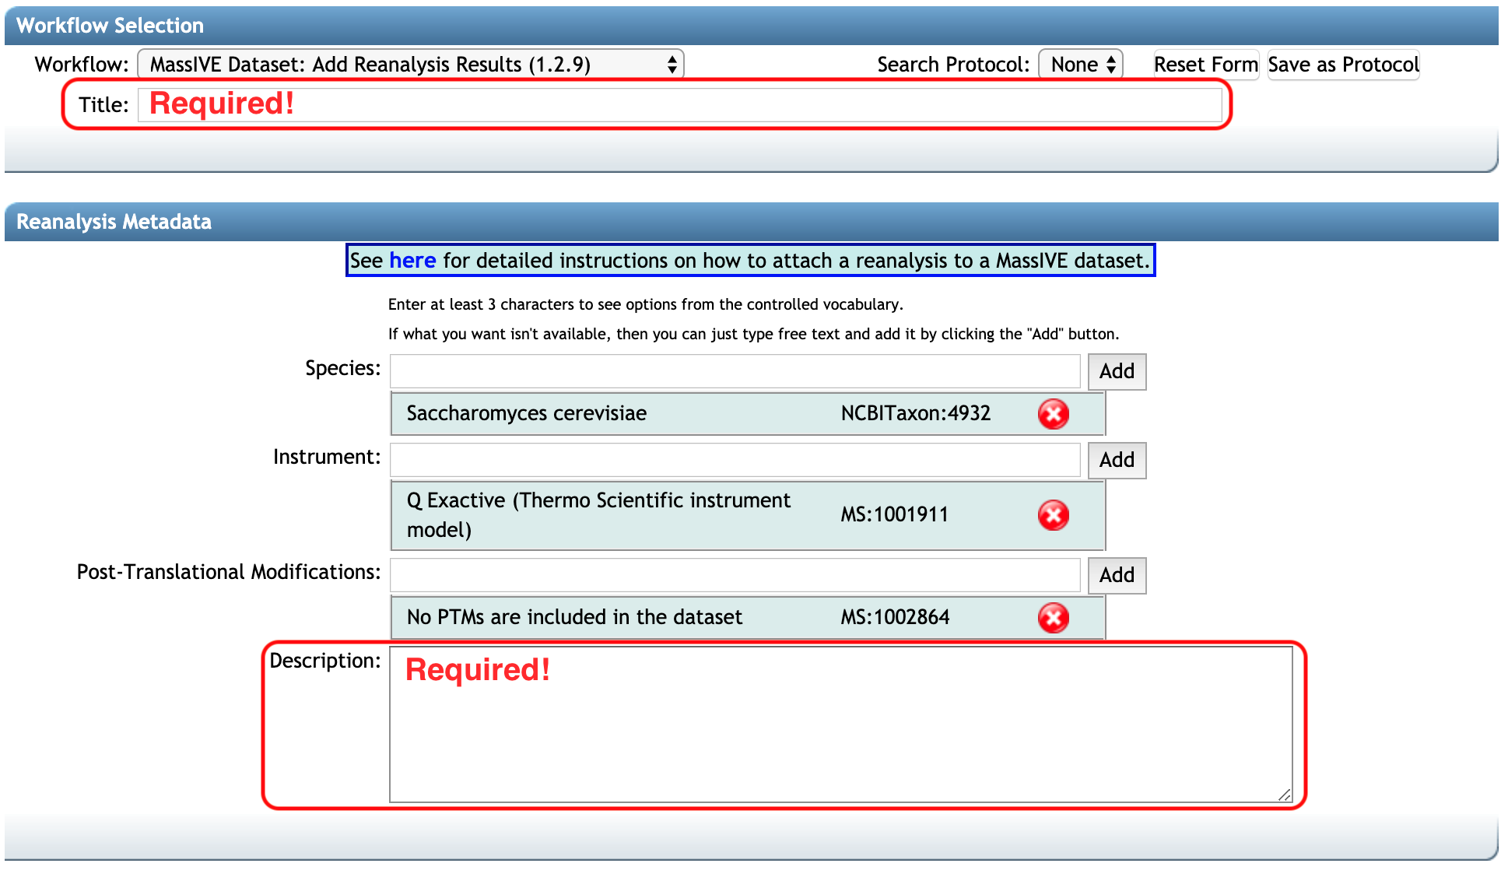Focus Post-Translational Modifications text field
The height and width of the screenshot is (870, 1508).
(x=735, y=575)
